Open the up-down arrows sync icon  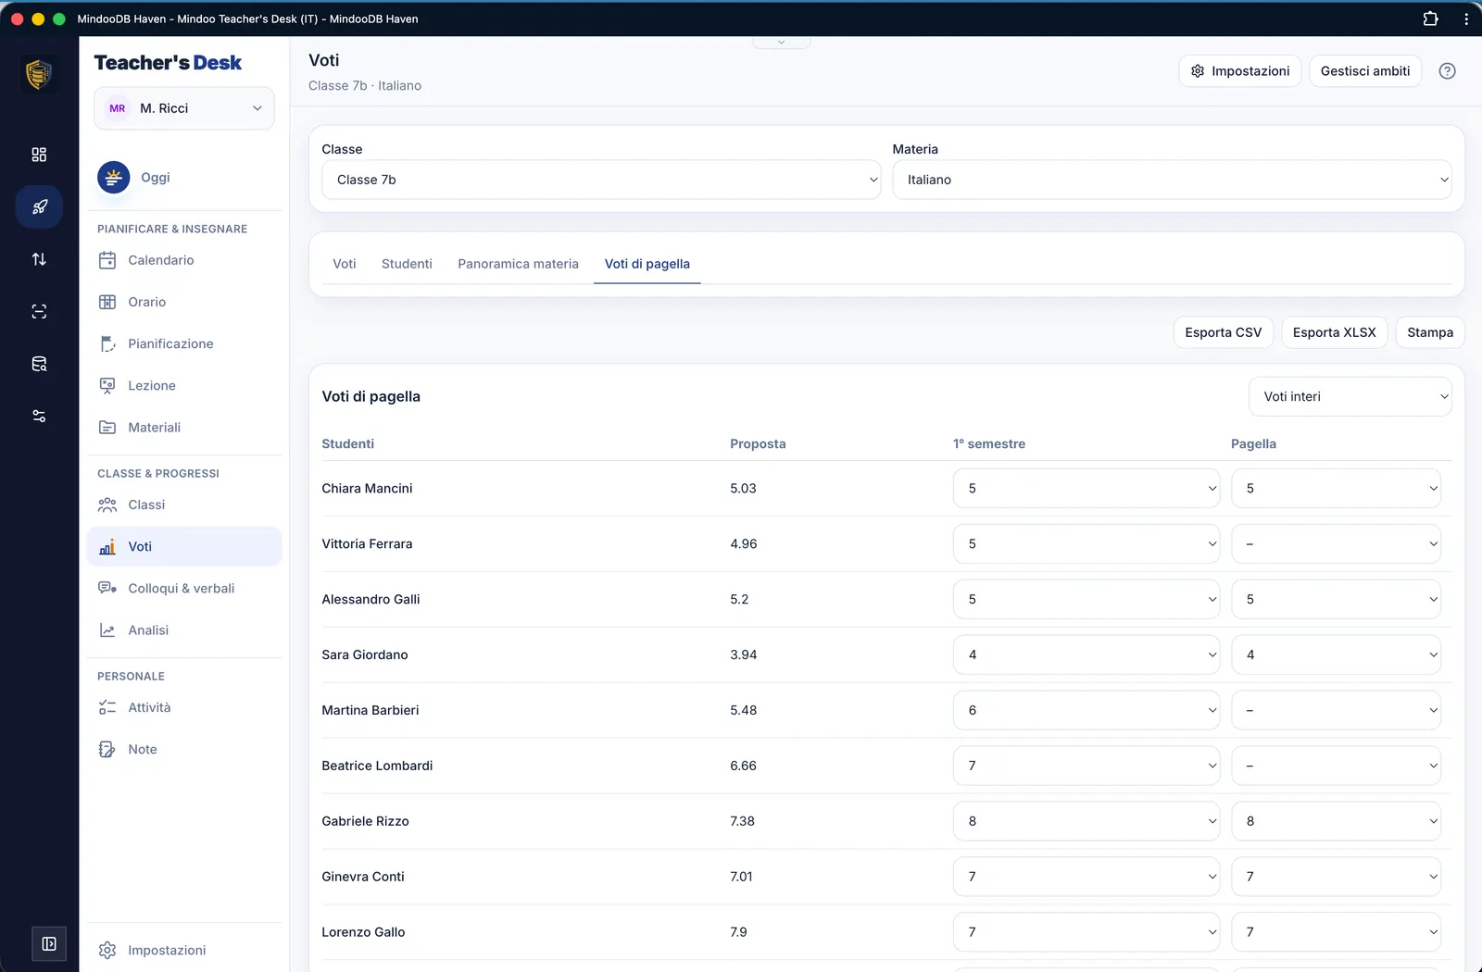coord(39,259)
